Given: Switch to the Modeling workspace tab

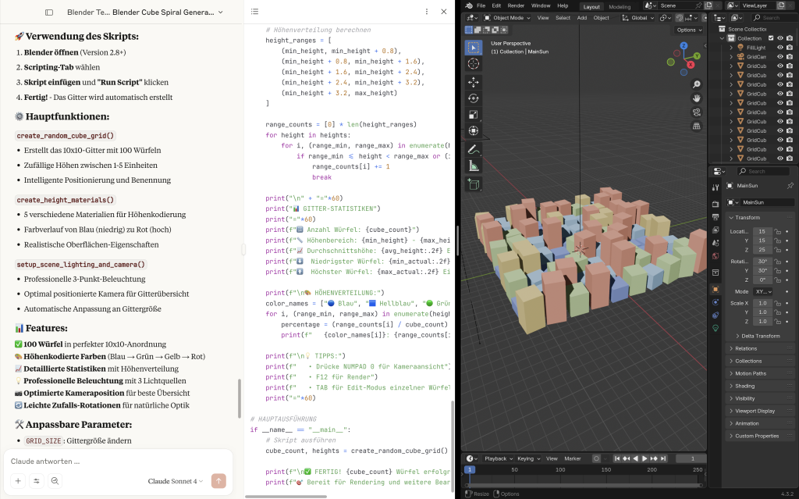Looking at the screenshot, I should [620, 6].
